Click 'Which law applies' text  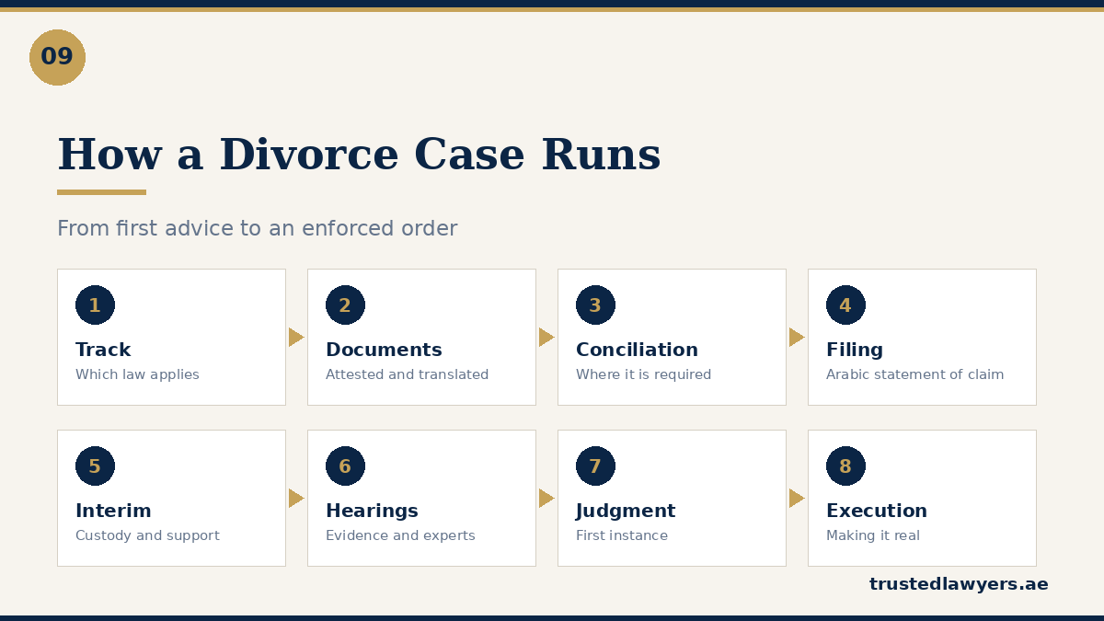(137, 374)
